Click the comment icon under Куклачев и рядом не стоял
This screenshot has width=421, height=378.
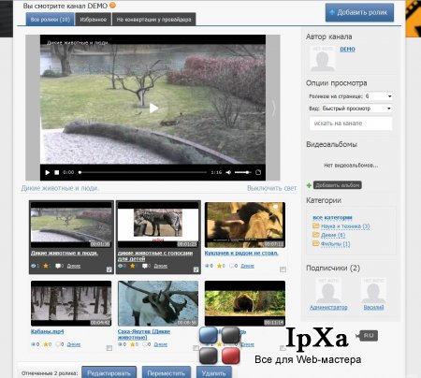point(232,266)
